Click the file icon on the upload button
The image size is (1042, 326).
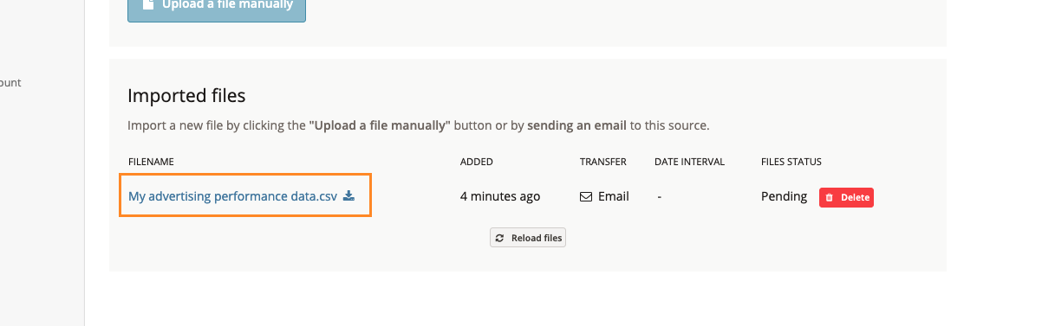click(148, 4)
